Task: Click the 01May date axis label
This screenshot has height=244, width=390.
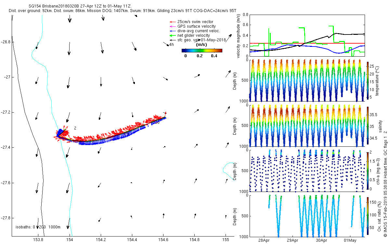Action: [x=350, y=240]
